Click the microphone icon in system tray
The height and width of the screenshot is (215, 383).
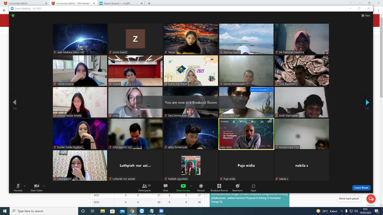pos(346,211)
